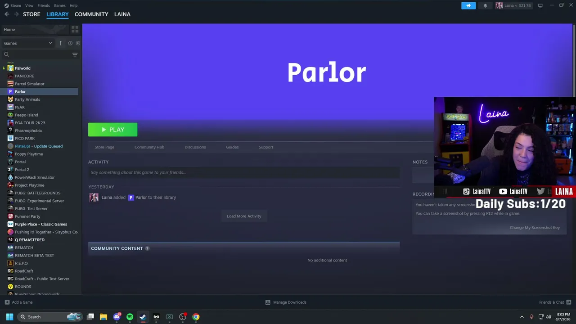Show recent games clock filter

pyautogui.click(x=70, y=43)
